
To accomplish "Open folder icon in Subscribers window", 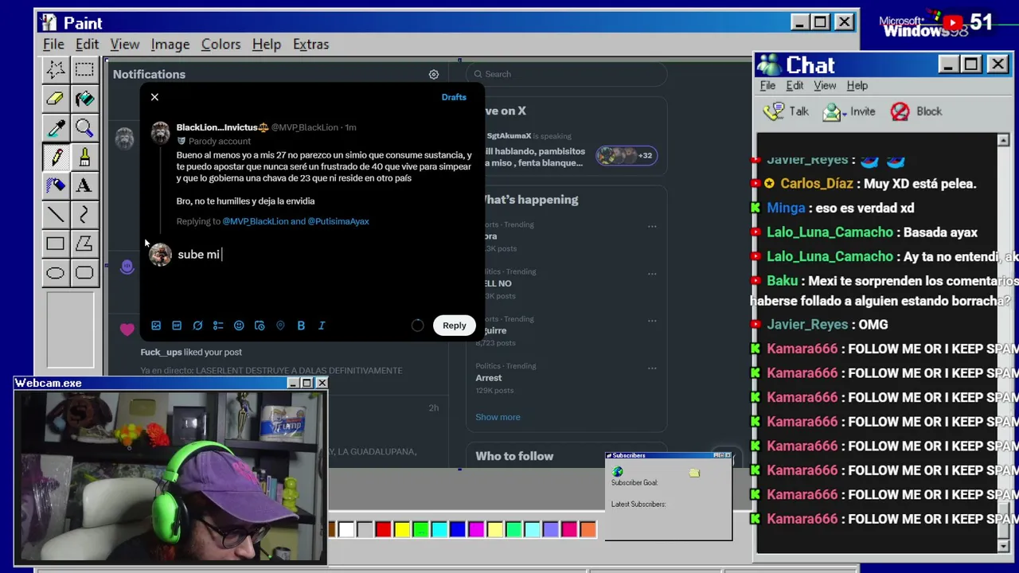I will coord(694,473).
